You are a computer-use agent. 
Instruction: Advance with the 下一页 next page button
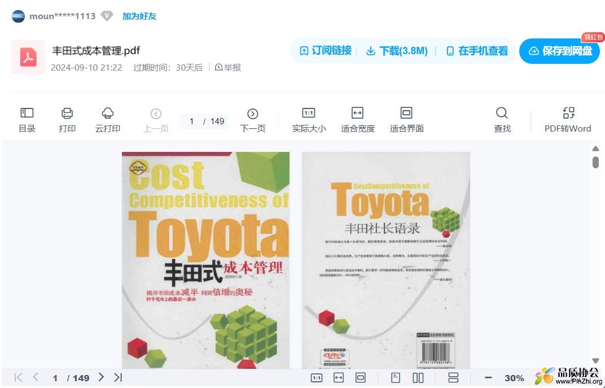tap(253, 120)
